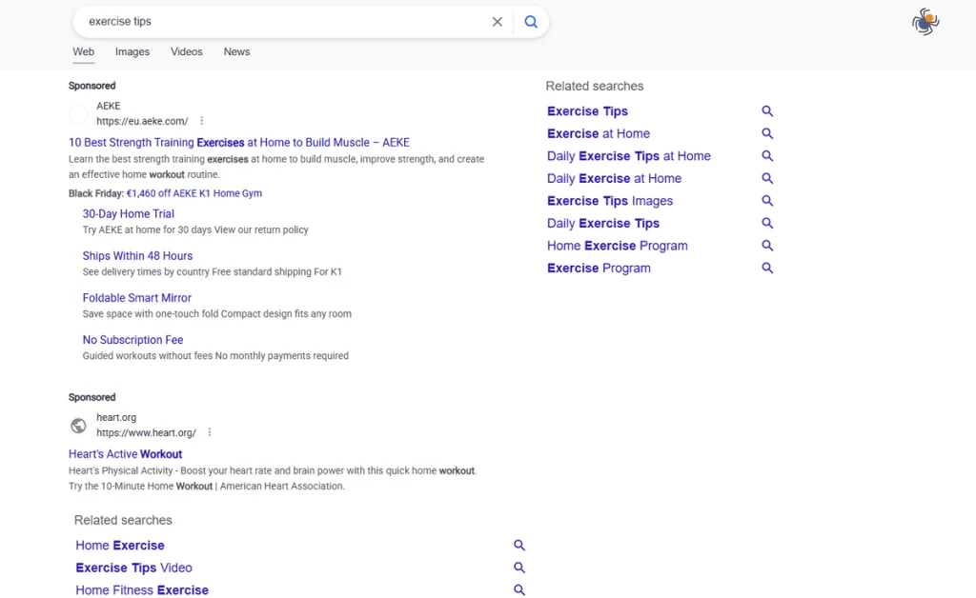976x598 pixels.
Task: Select Exercise Program related search
Action: coord(599,268)
